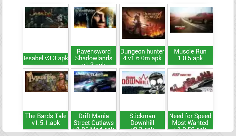Click white area under Stickman Downhill image
The height and width of the screenshot is (136, 236).
pos(142,102)
